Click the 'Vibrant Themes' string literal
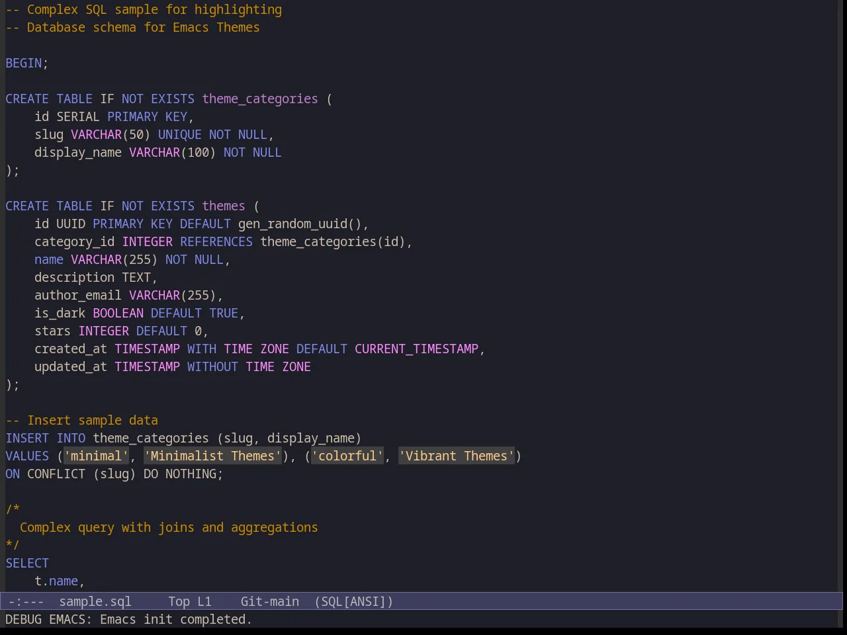 [x=457, y=456]
